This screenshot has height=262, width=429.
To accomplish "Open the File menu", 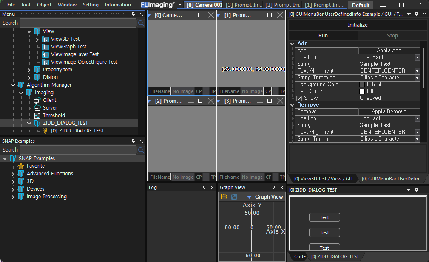I will [x=11, y=5].
